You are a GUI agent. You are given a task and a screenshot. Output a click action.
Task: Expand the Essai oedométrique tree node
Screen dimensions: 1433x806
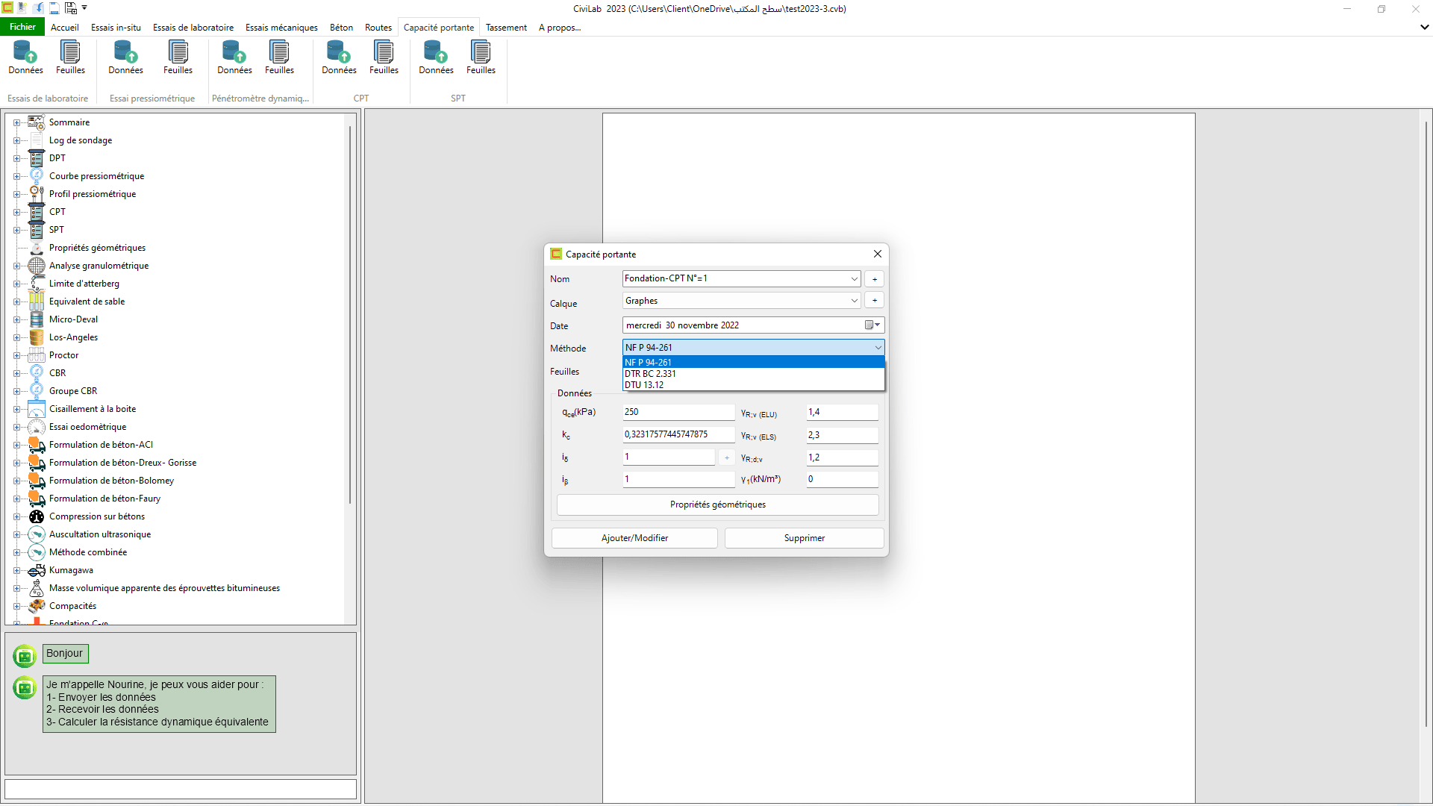click(x=16, y=427)
